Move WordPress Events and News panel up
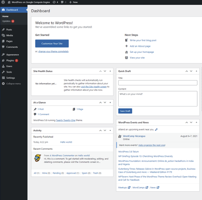202x200 pixels. (x=186, y=123)
